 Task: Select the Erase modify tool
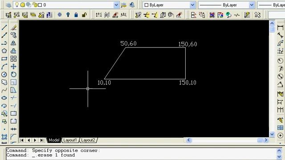tap(14, 28)
